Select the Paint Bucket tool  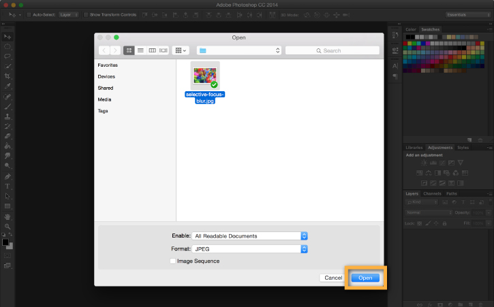[x=7, y=146]
